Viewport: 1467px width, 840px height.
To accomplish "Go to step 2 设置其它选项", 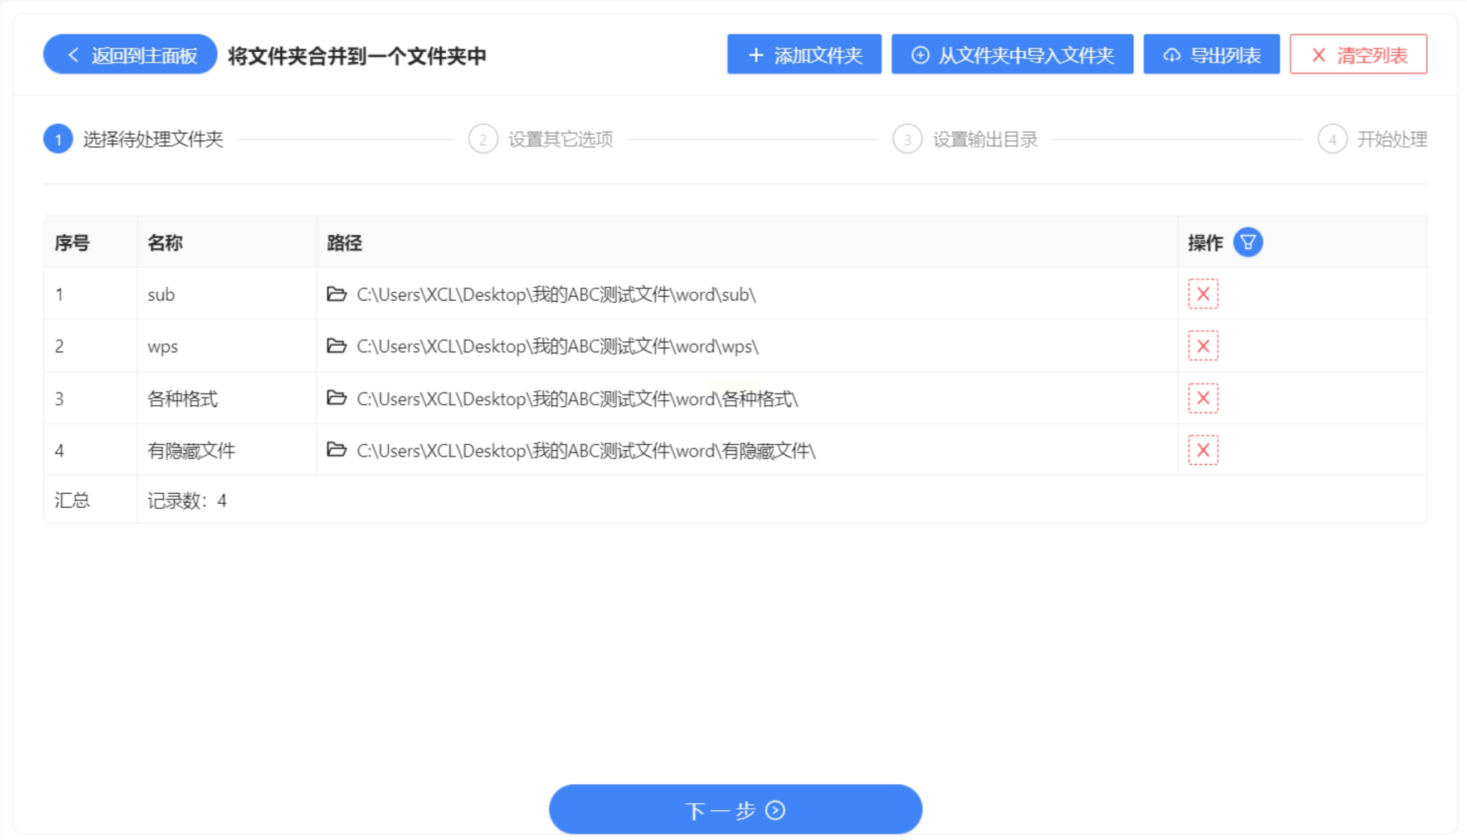I will pos(541,139).
